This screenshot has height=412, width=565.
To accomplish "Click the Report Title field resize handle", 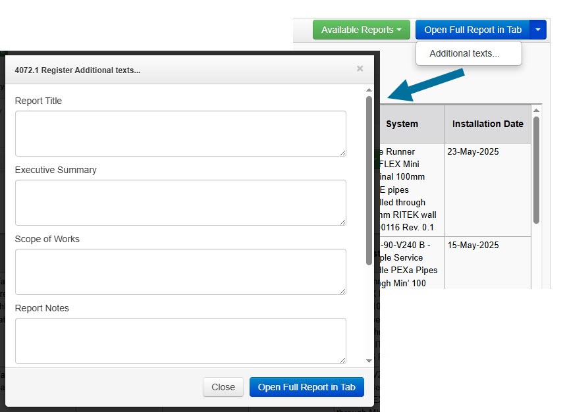I will [342, 153].
